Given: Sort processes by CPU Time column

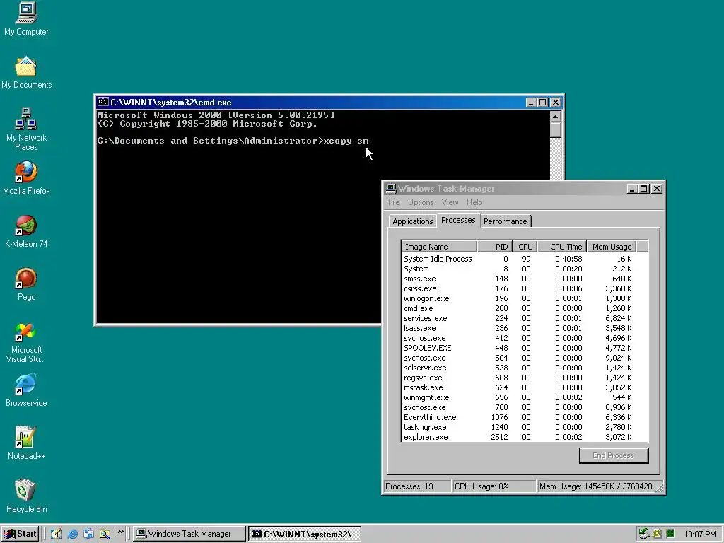Looking at the screenshot, I should pyautogui.click(x=562, y=247).
